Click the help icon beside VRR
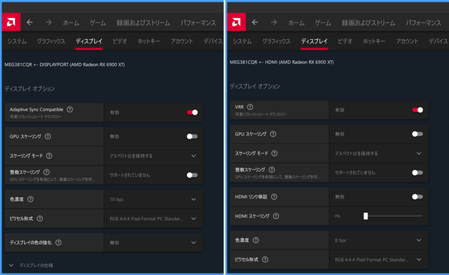 [250, 107]
